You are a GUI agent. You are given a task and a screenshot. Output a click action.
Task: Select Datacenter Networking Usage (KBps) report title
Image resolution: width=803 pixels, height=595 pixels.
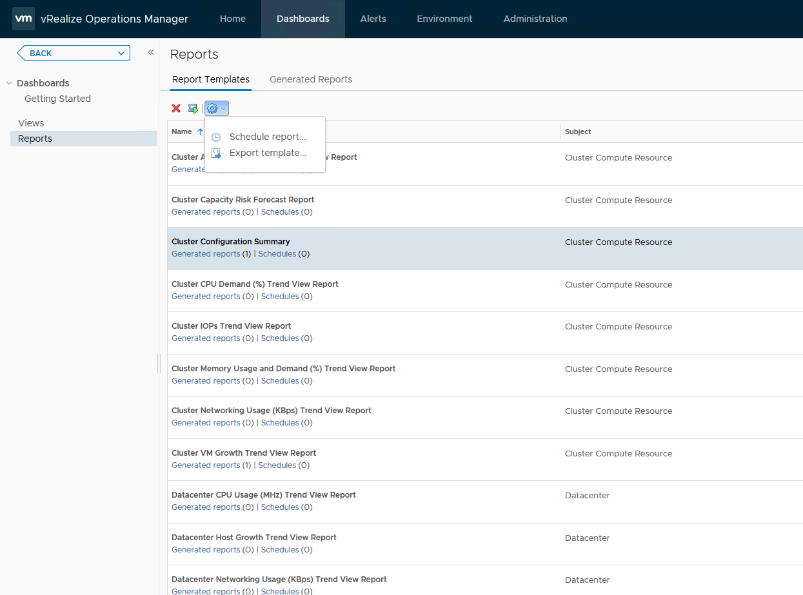279,580
